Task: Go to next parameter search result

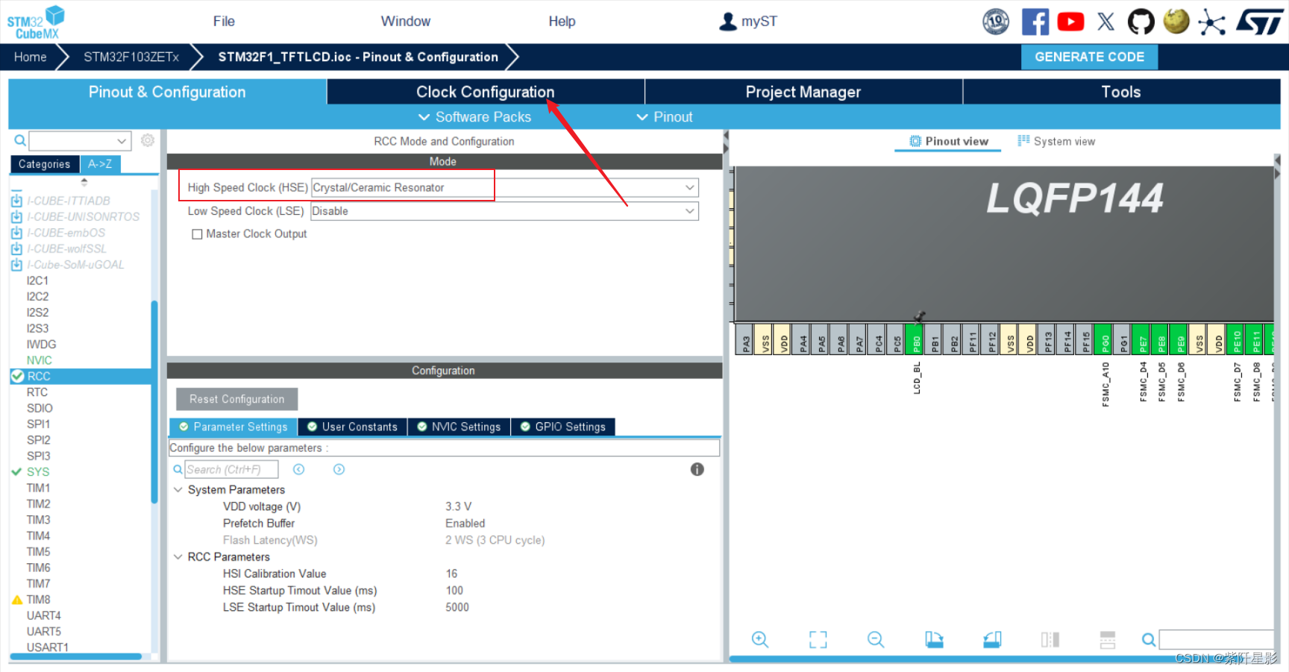Action: tap(339, 469)
